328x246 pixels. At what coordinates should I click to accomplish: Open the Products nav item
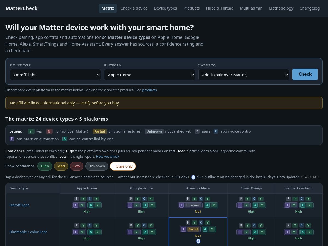click(191, 8)
